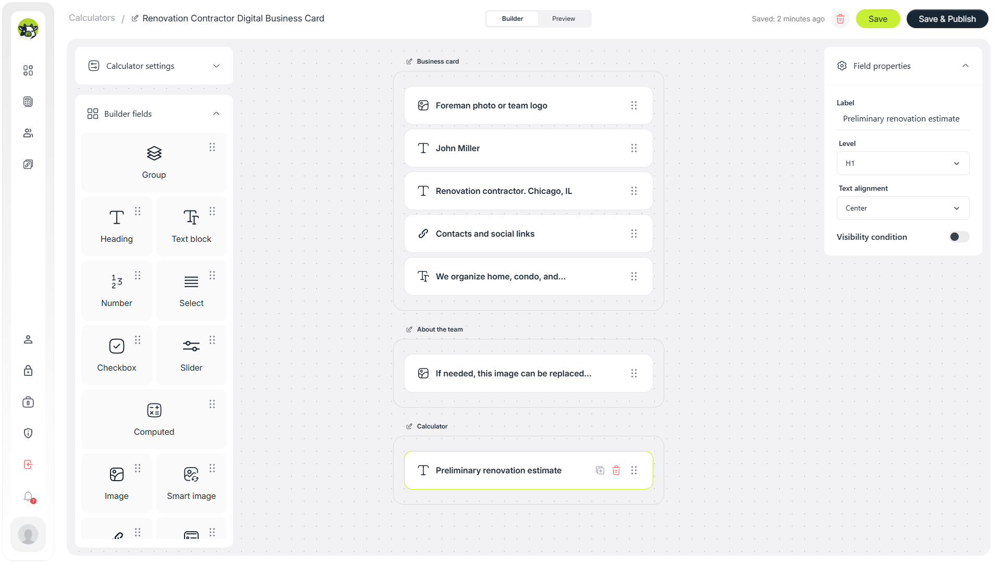
Task: Delete the Preliminary renovation estimate field
Action: [616, 470]
